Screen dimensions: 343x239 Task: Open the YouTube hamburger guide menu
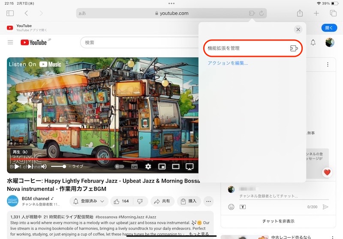tap(10, 42)
